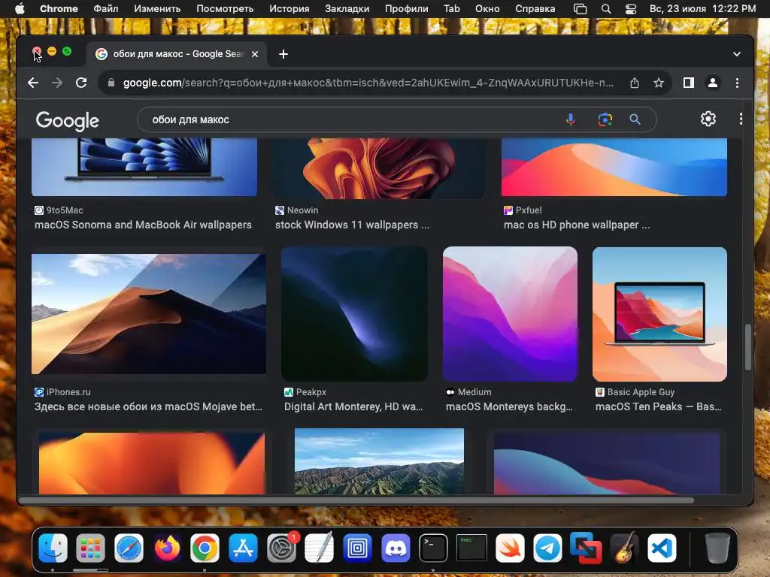Open the Mojave desert dune thumbnail
This screenshot has width=770, height=577.
click(x=149, y=314)
